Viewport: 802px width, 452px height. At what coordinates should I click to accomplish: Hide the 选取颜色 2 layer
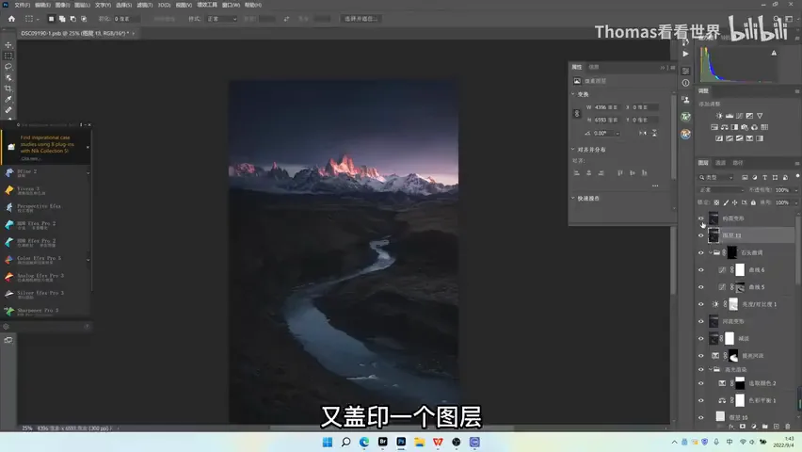click(x=700, y=383)
